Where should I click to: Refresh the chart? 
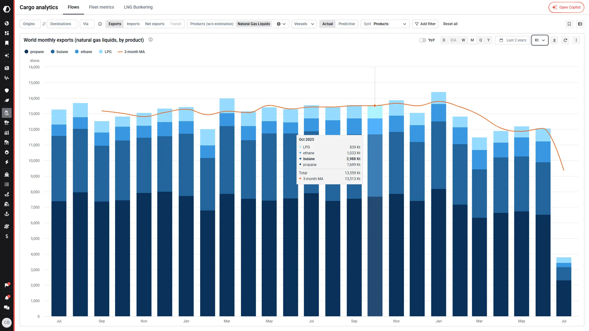tap(565, 40)
